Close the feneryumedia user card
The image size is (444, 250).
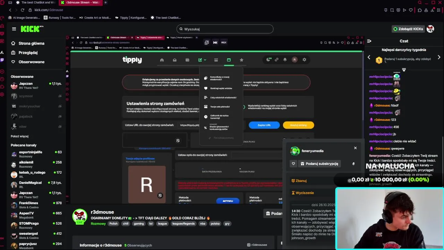(x=355, y=148)
